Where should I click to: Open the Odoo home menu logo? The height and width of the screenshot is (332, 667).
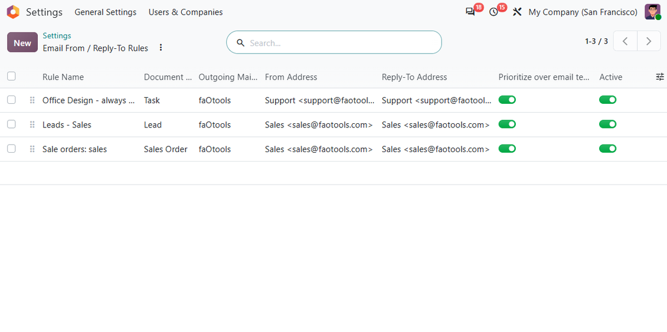point(13,12)
